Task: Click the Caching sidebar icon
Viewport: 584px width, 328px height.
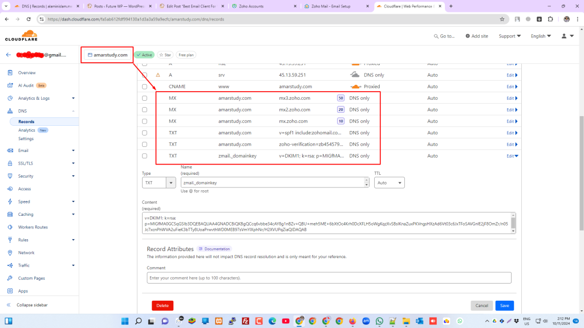Action: pyautogui.click(x=10, y=214)
